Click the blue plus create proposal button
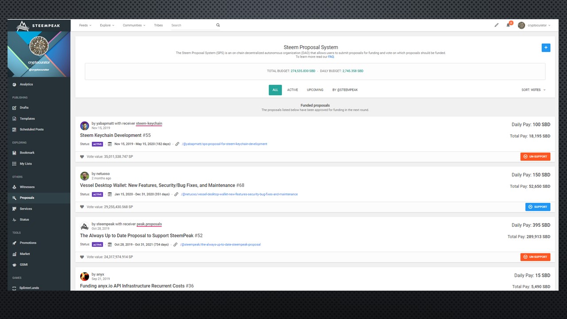The image size is (567, 319). point(546,47)
